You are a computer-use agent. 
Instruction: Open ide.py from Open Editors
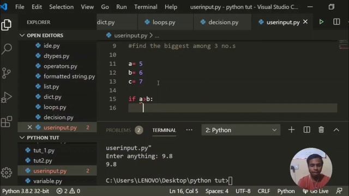[x=57, y=46]
